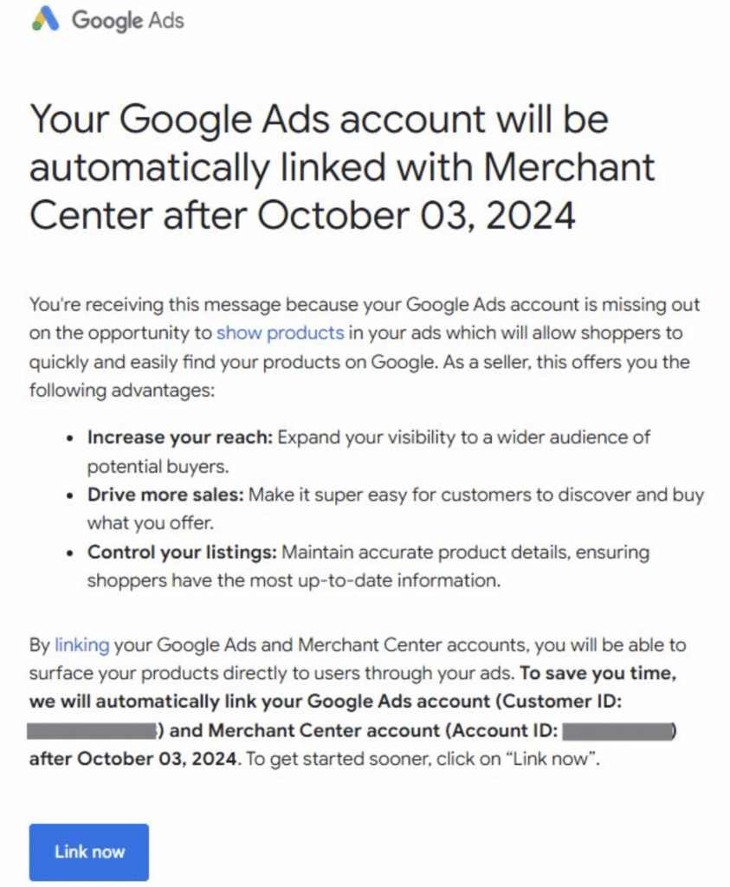Click bold "after October 03, 2024" body text

coord(132,759)
